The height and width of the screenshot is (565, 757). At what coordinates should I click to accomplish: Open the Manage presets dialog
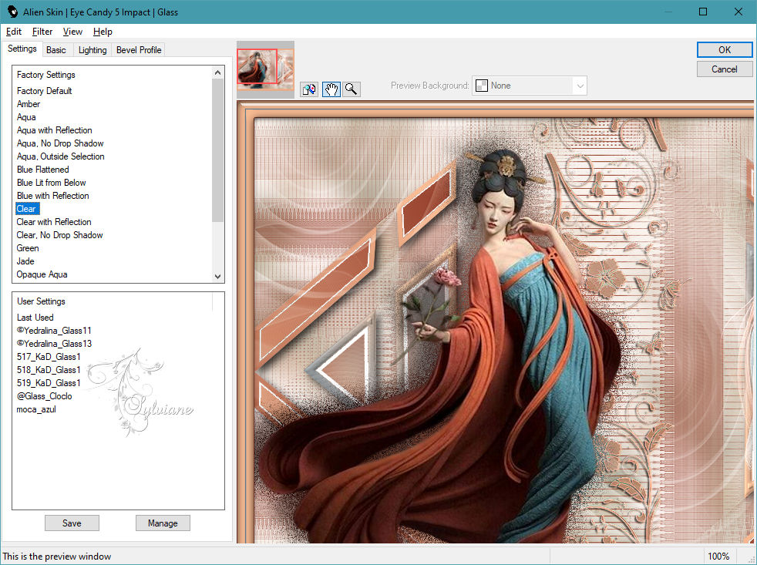pyautogui.click(x=163, y=523)
